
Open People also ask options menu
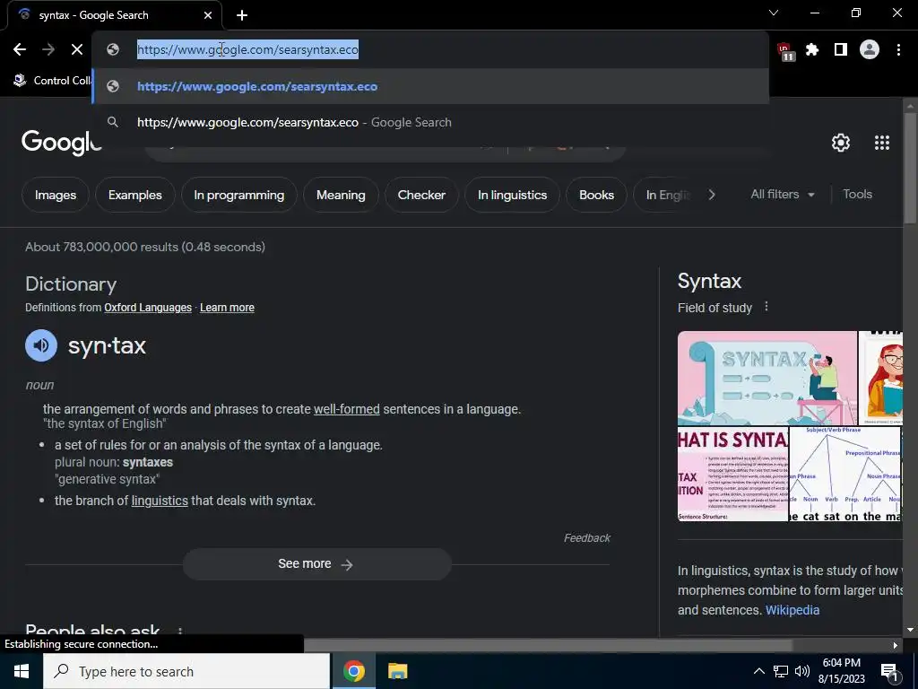pos(179,632)
